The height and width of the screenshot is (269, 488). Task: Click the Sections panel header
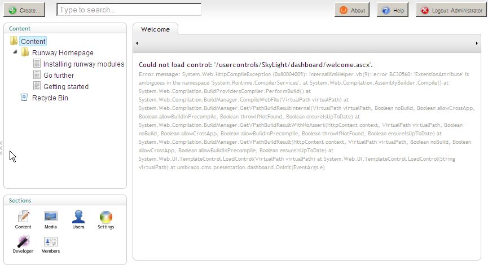[x=65, y=200]
